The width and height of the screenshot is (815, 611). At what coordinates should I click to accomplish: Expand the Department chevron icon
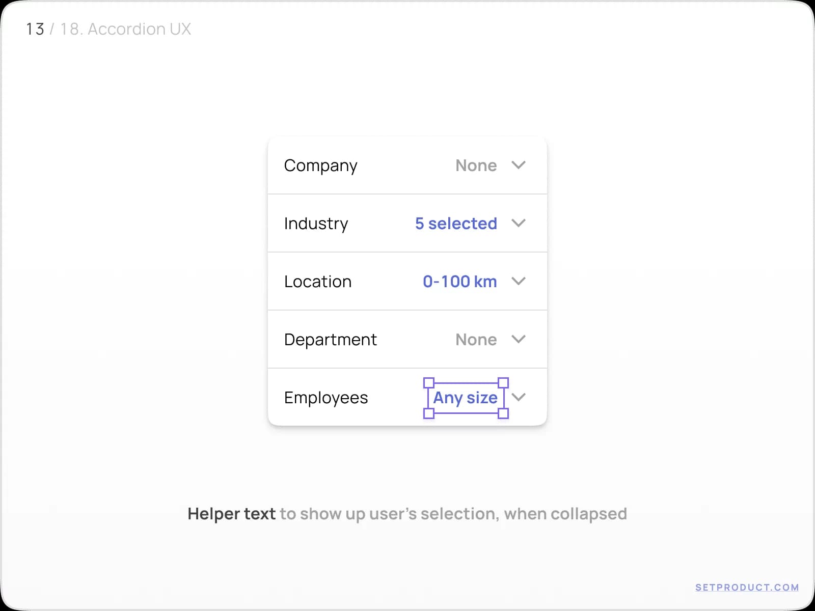pyautogui.click(x=519, y=339)
